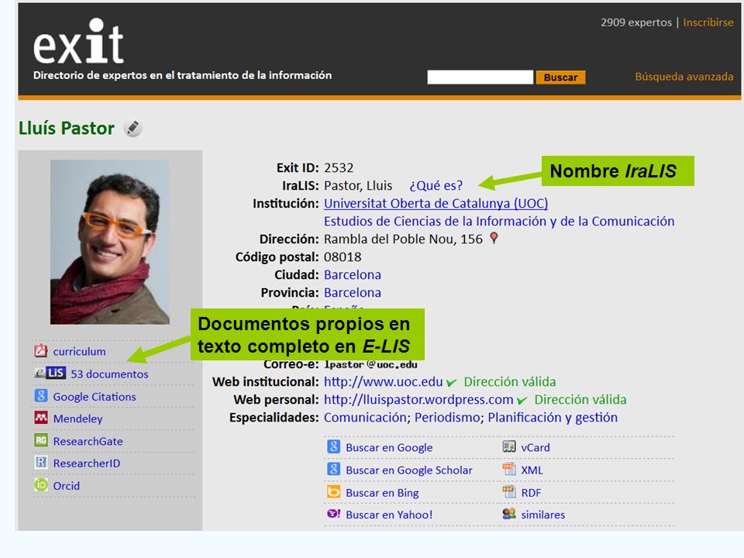Viewport: 744px width, 558px height.
Task: Click the address Rambla del Poble Nou, 156
Action: click(x=403, y=239)
